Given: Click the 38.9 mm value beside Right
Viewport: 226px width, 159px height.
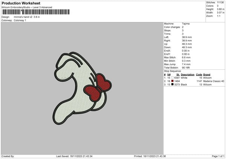Looking at the screenshot, I should 187,40.
